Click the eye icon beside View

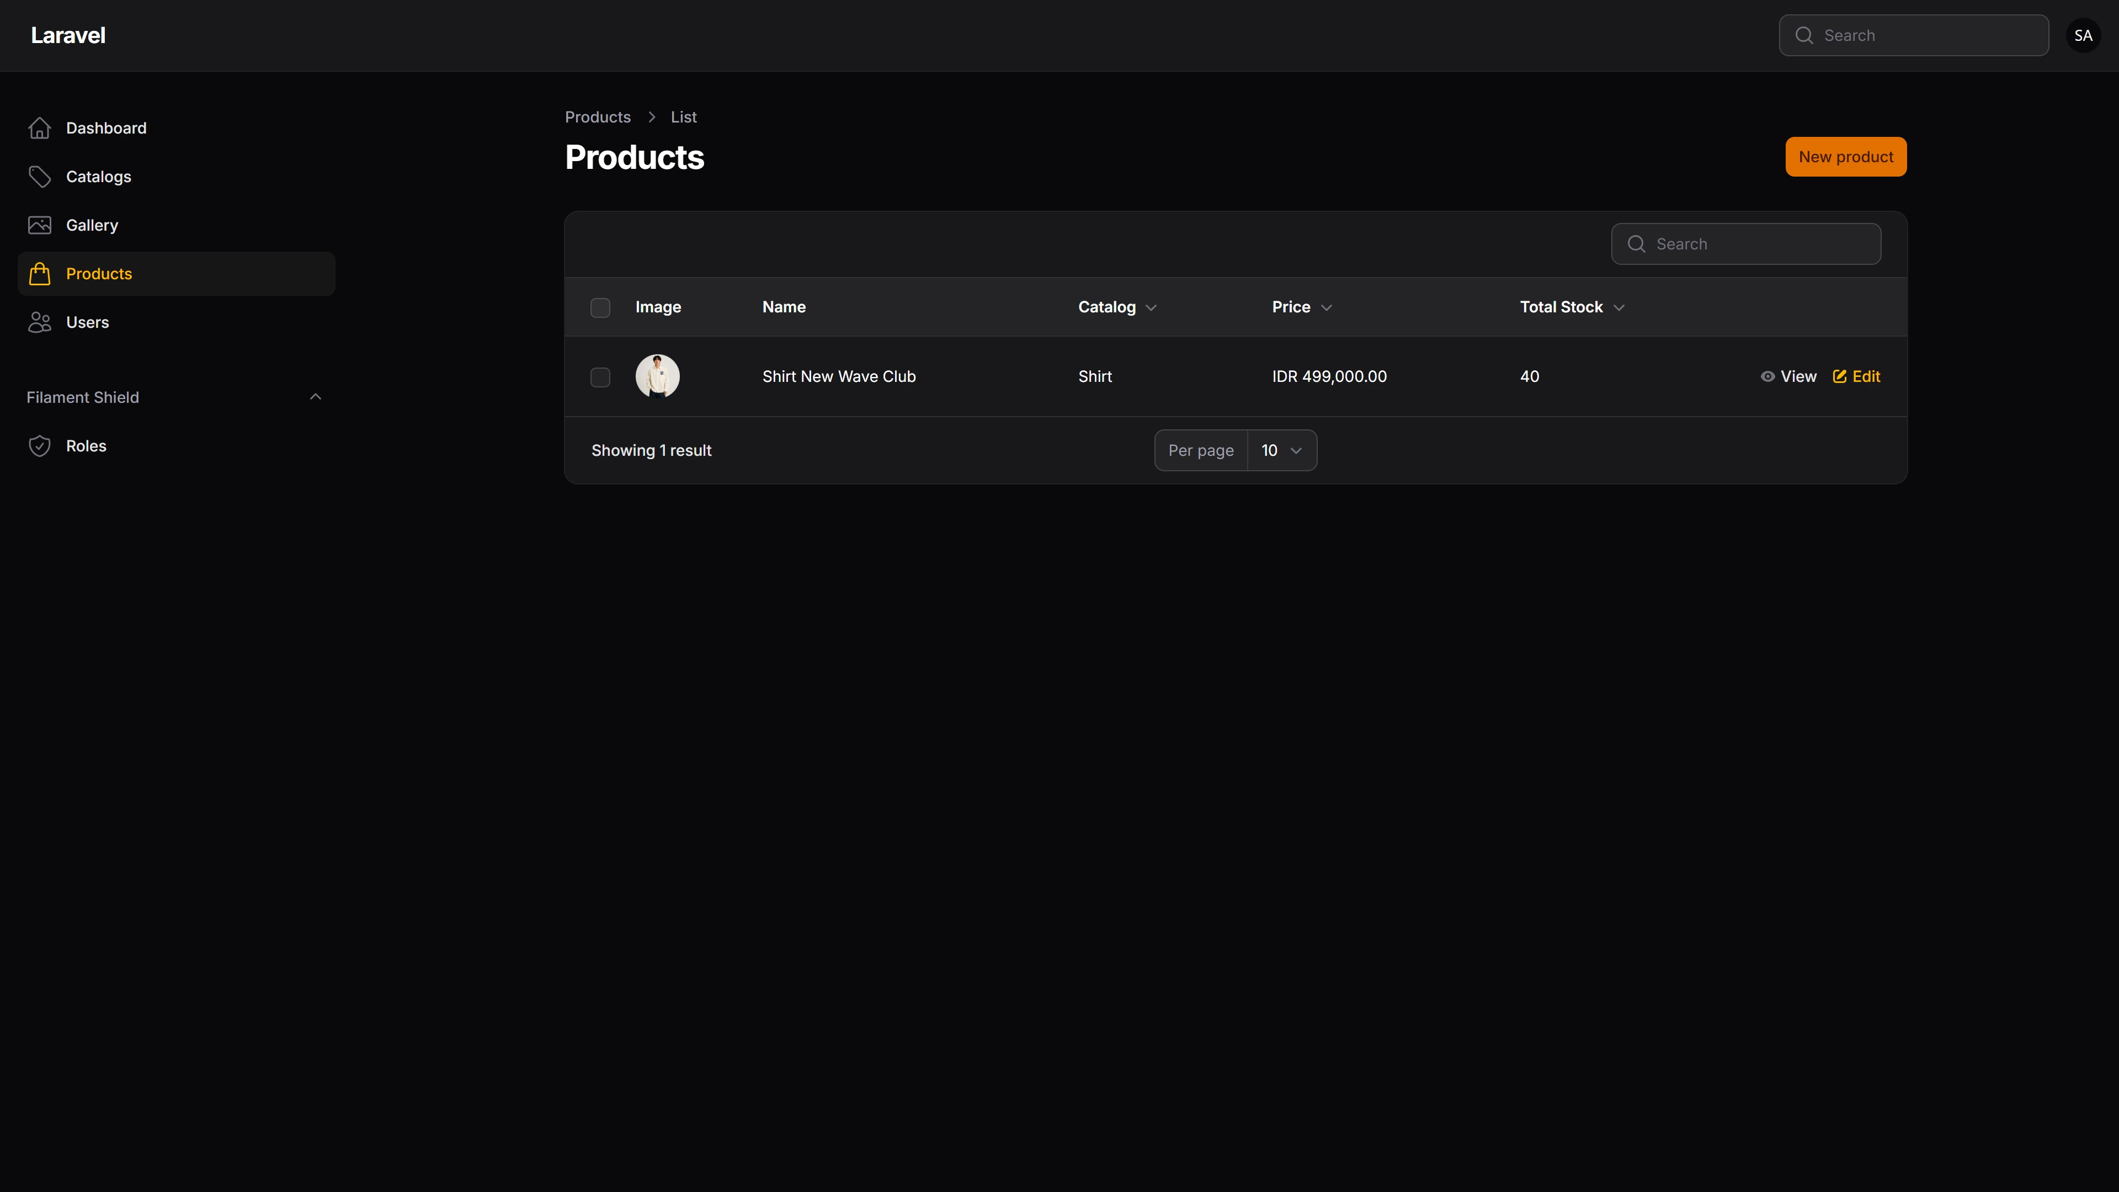[1767, 377]
